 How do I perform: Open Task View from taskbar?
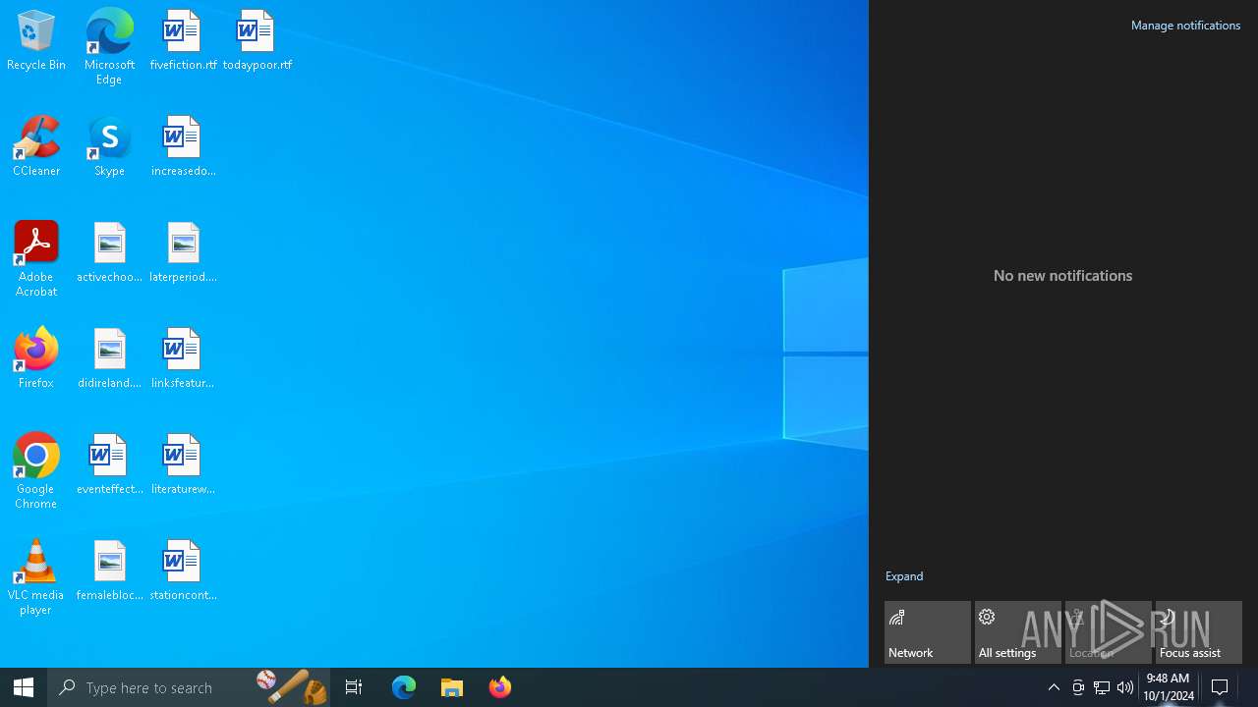[x=354, y=687]
